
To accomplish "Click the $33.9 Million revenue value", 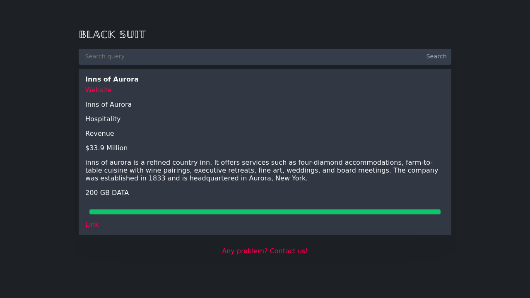I will point(106,148).
